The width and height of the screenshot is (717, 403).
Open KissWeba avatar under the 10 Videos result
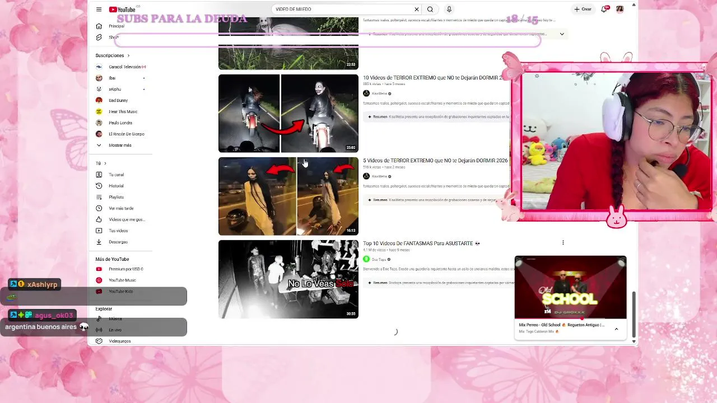click(366, 93)
